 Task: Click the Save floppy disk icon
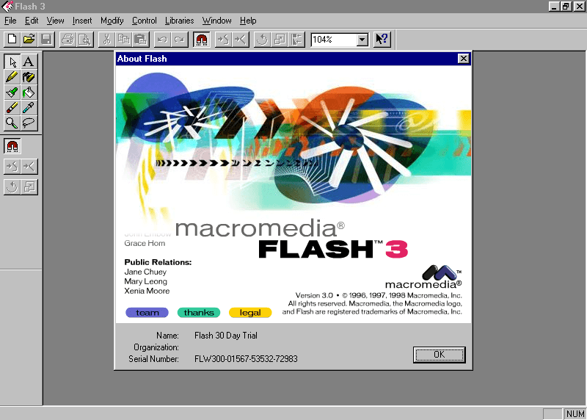[x=46, y=40]
